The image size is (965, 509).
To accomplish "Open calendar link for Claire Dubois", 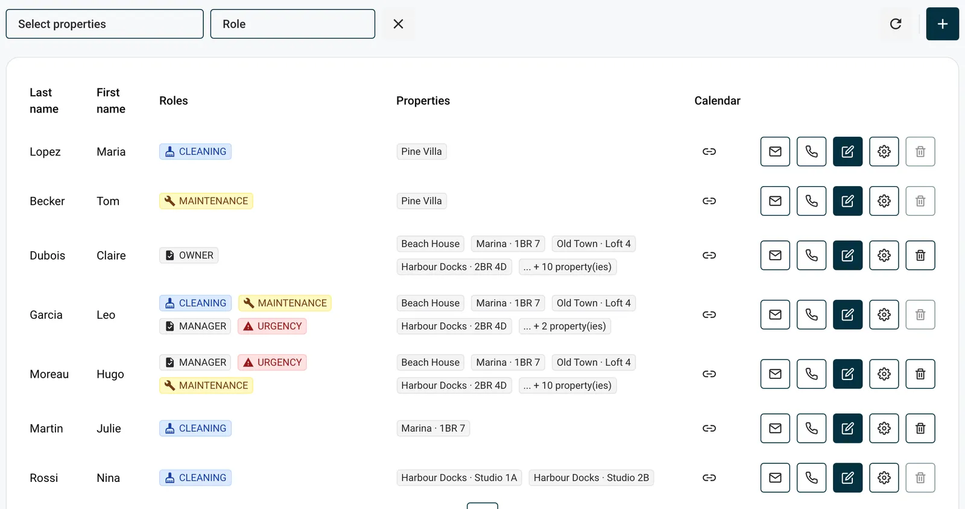I will [x=709, y=255].
